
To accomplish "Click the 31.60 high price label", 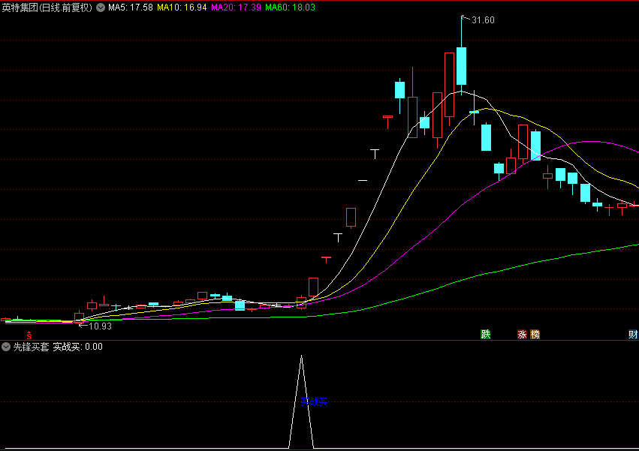I will [483, 20].
